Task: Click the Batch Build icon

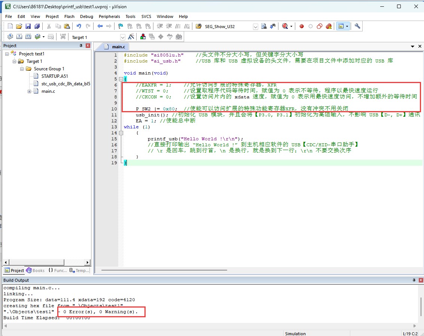Action: coord(37,37)
